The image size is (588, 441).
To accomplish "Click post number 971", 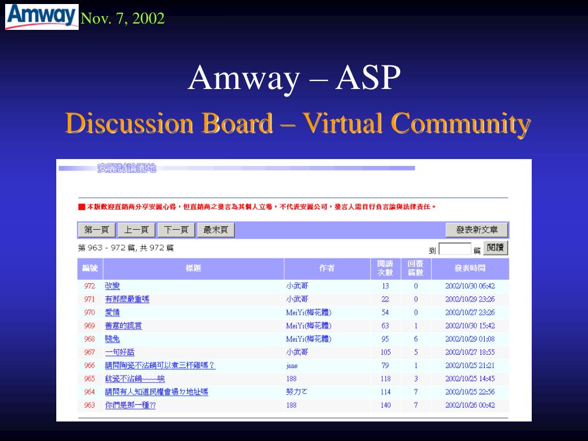I will point(90,299).
